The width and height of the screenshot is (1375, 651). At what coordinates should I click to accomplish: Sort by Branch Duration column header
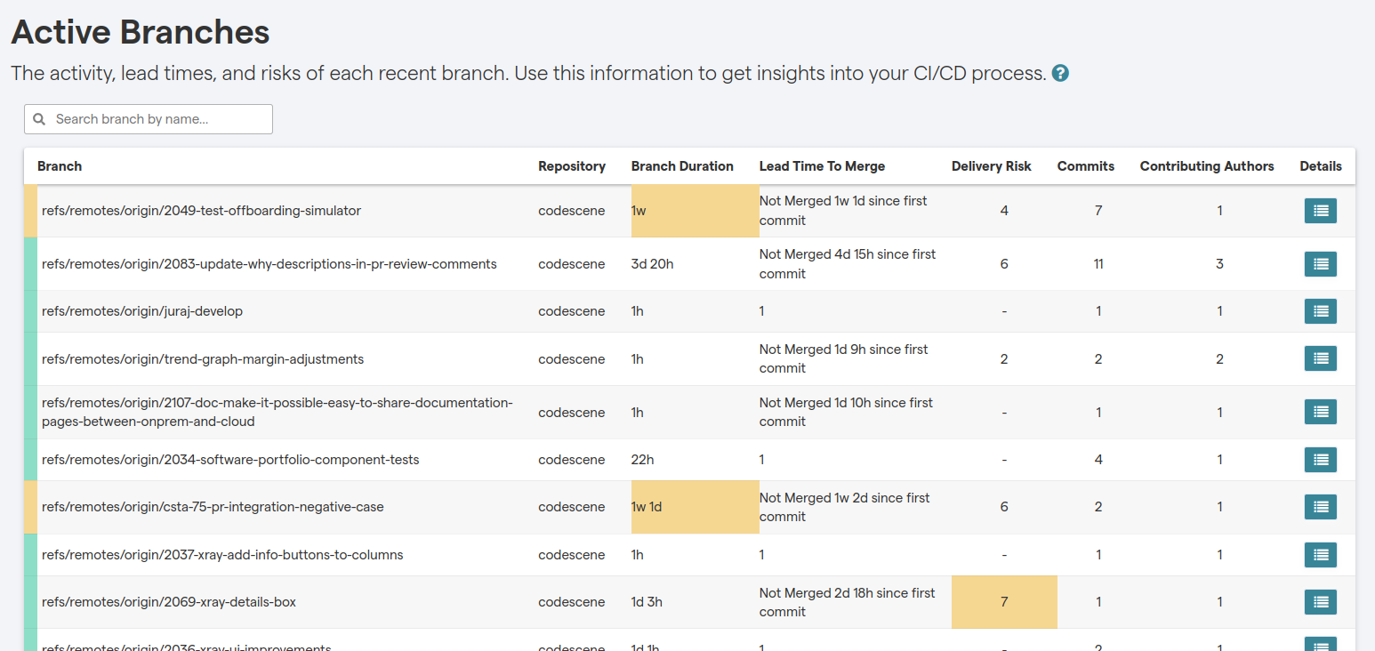[682, 166]
